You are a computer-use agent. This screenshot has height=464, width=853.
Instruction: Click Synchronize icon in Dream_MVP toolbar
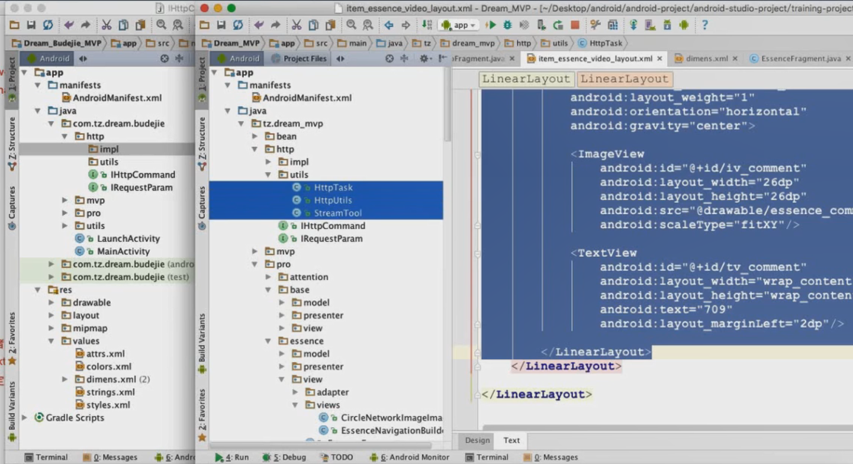[x=237, y=25]
